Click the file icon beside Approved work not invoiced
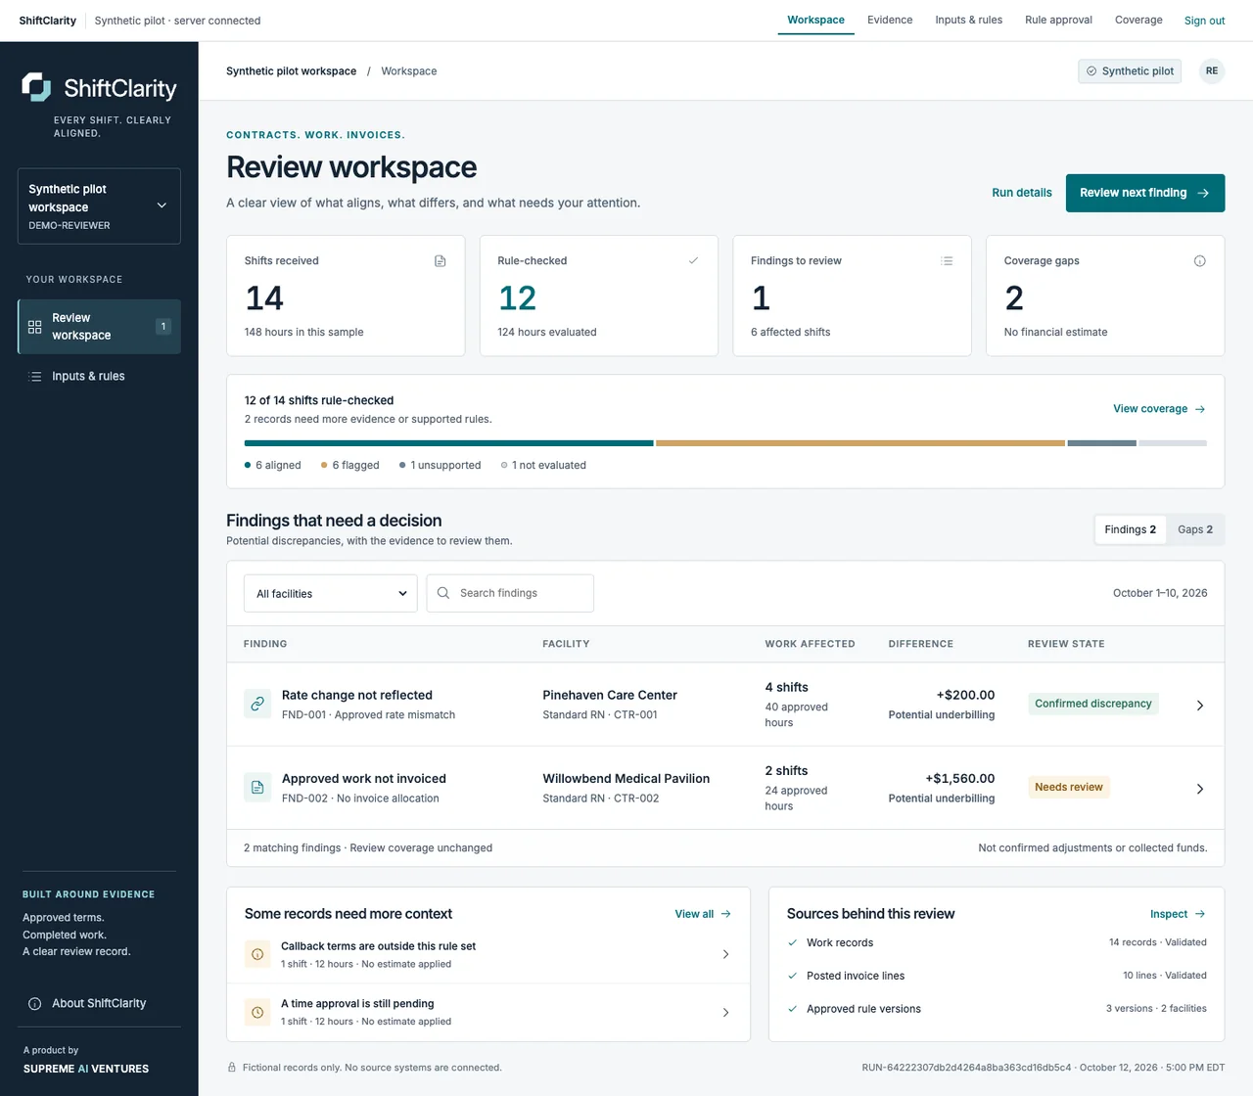This screenshot has height=1096, width=1253. pyautogui.click(x=257, y=787)
